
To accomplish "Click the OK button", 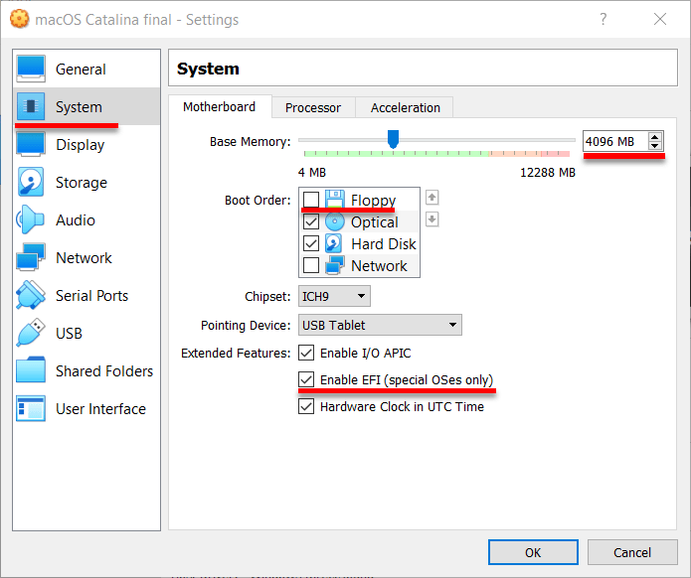I will (x=533, y=552).
